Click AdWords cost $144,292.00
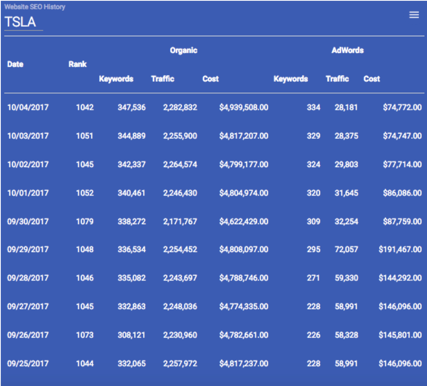 pyautogui.click(x=400, y=278)
